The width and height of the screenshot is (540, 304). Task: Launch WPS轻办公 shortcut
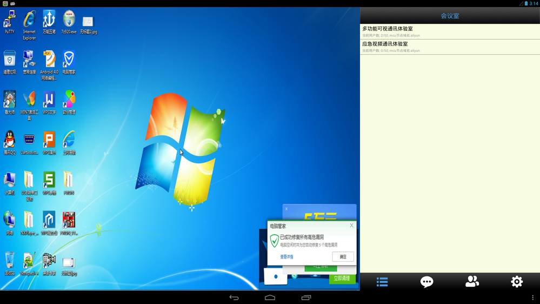pyautogui.click(x=49, y=223)
